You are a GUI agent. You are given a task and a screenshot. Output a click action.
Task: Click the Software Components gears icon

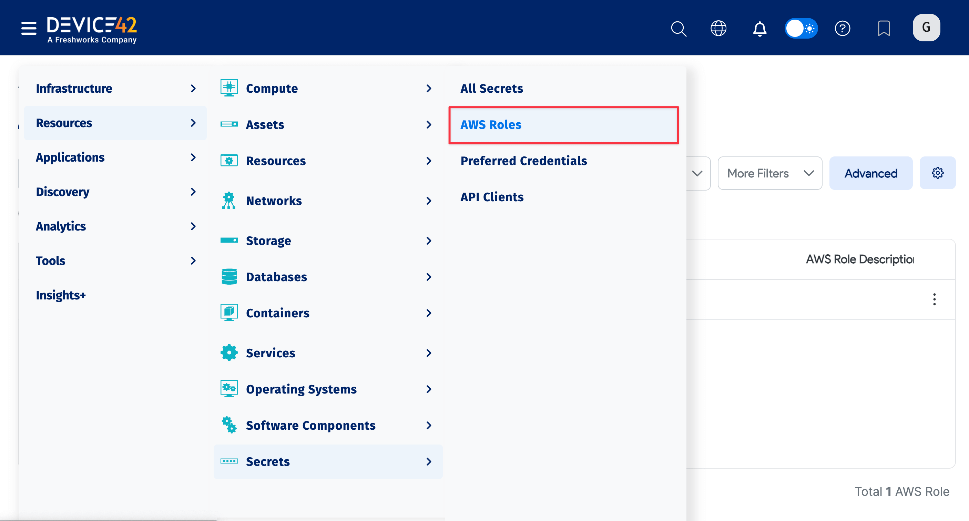coord(229,425)
